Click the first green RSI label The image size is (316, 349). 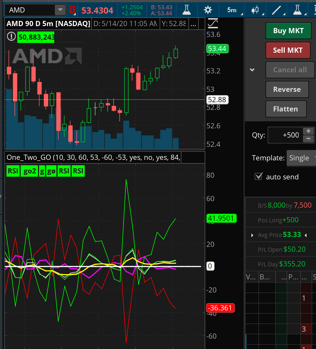13,171
